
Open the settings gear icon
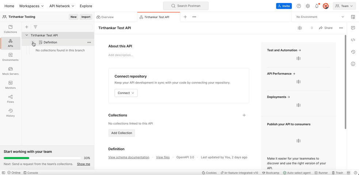pos(308,6)
